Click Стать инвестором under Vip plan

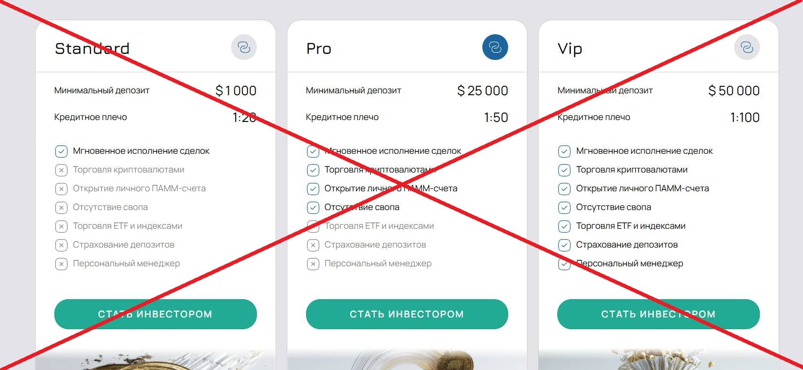[x=659, y=314]
